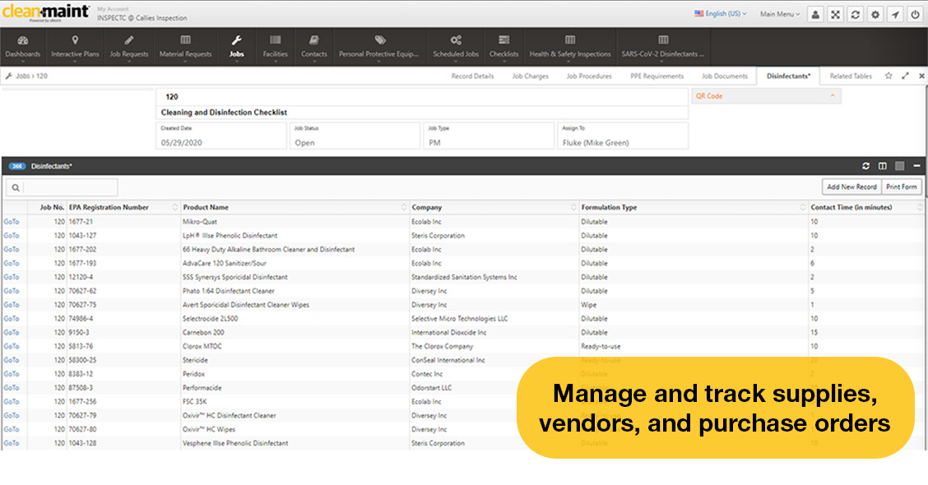Open the Main Menu dropdown
The image size is (928, 485).
(x=780, y=14)
